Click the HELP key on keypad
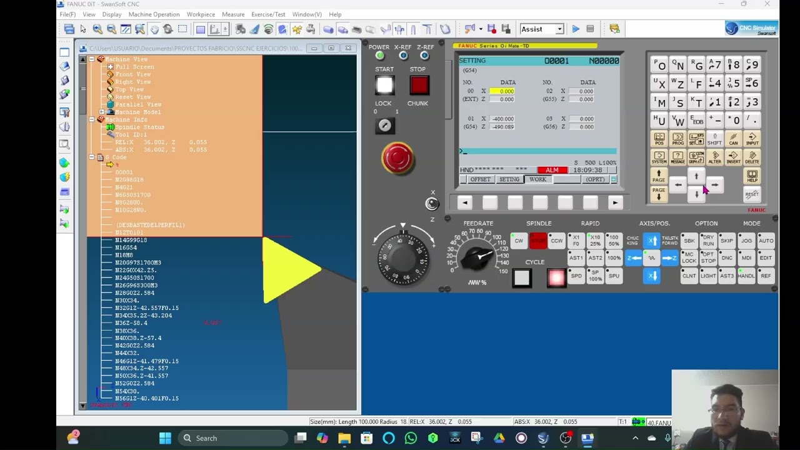The height and width of the screenshot is (450, 800). click(752, 177)
